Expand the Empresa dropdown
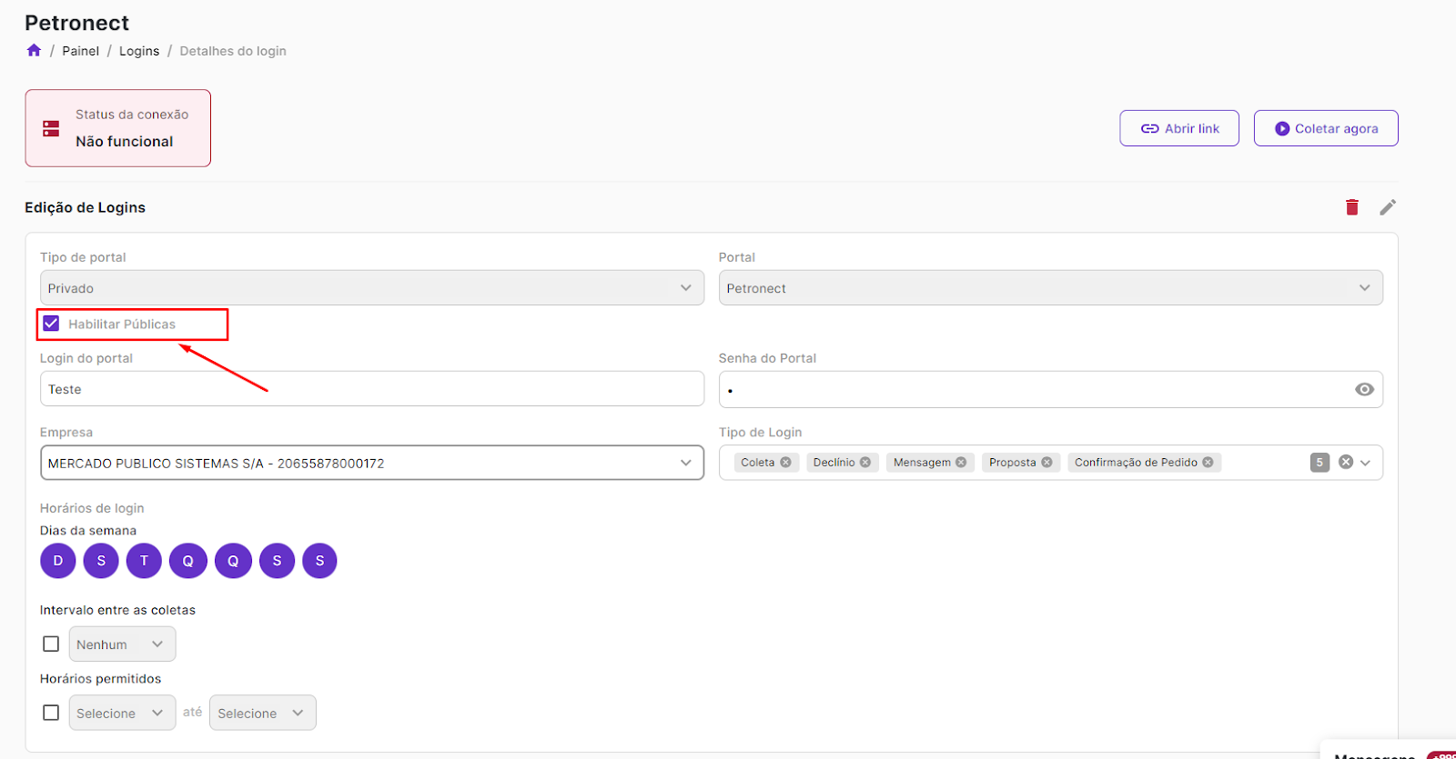Screen dimensions: 1456x759 click(371, 463)
